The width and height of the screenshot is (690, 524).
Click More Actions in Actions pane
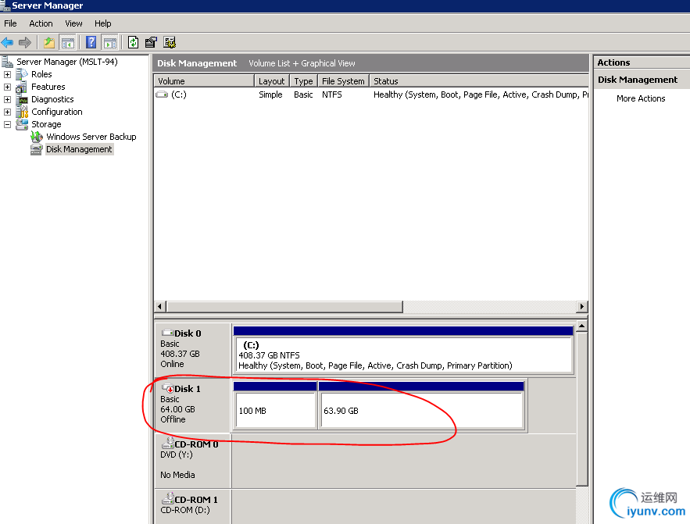(641, 98)
